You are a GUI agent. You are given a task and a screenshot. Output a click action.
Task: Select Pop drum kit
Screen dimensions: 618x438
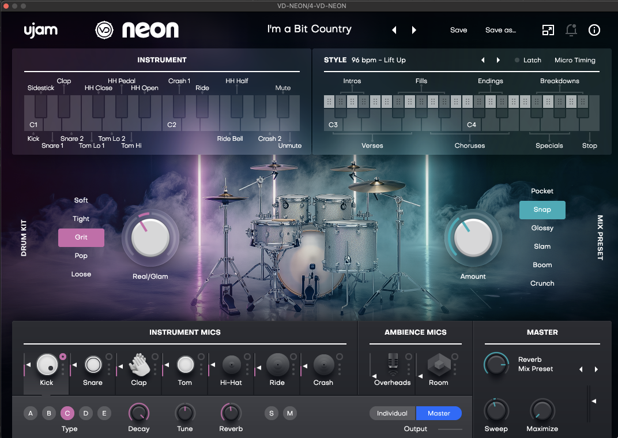tap(81, 256)
